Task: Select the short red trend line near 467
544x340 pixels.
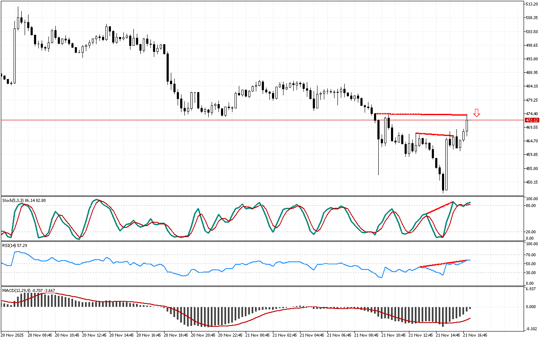Action: click(434, 134)
